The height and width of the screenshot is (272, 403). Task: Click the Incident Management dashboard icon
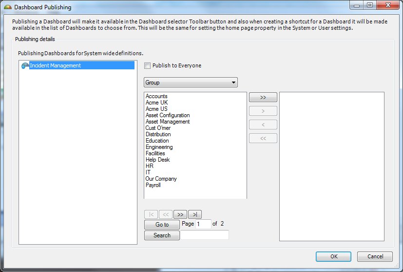tap(25, 66)
